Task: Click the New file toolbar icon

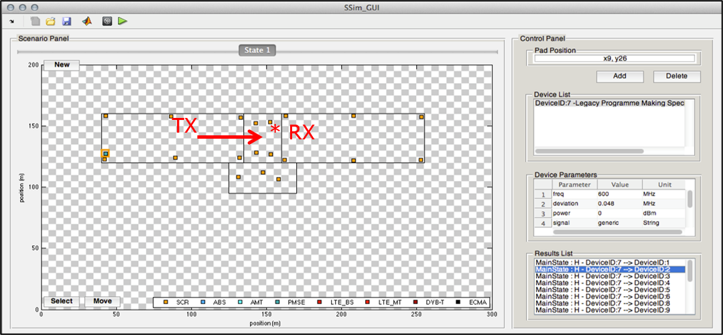Action: tap(36, 21)
